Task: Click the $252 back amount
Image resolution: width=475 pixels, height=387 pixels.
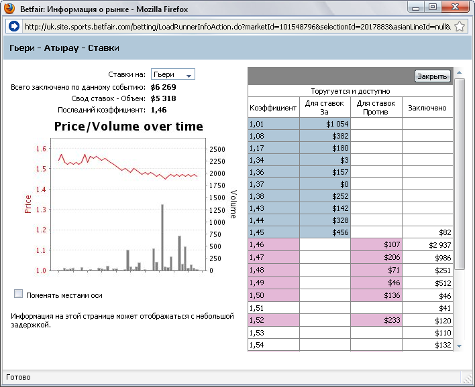Action: 340,196
